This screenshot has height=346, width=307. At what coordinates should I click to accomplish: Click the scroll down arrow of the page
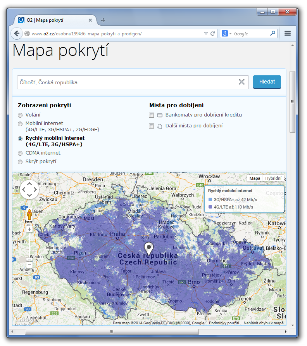pos(293,325)
